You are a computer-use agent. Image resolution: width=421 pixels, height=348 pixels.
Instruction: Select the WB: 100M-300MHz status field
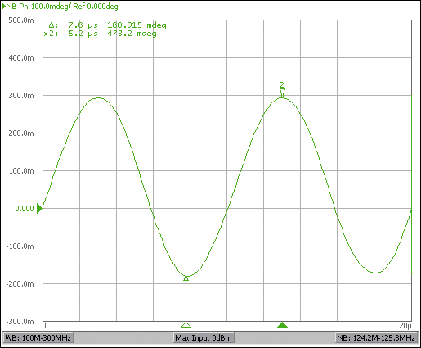pos(38,338)
